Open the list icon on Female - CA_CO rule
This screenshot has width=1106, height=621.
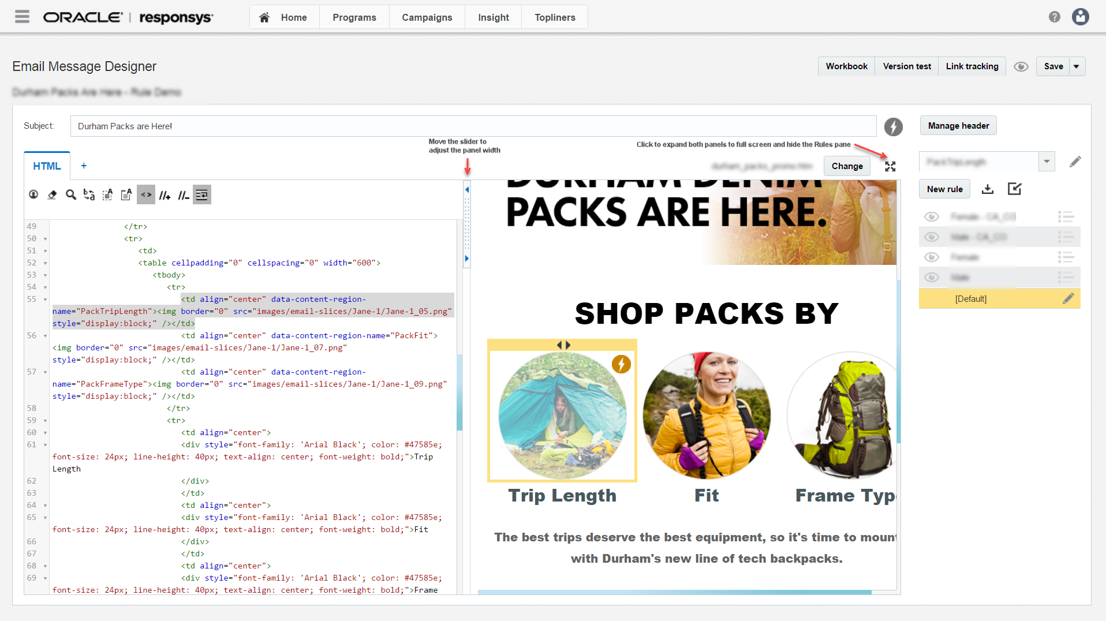click(1066, 216)
